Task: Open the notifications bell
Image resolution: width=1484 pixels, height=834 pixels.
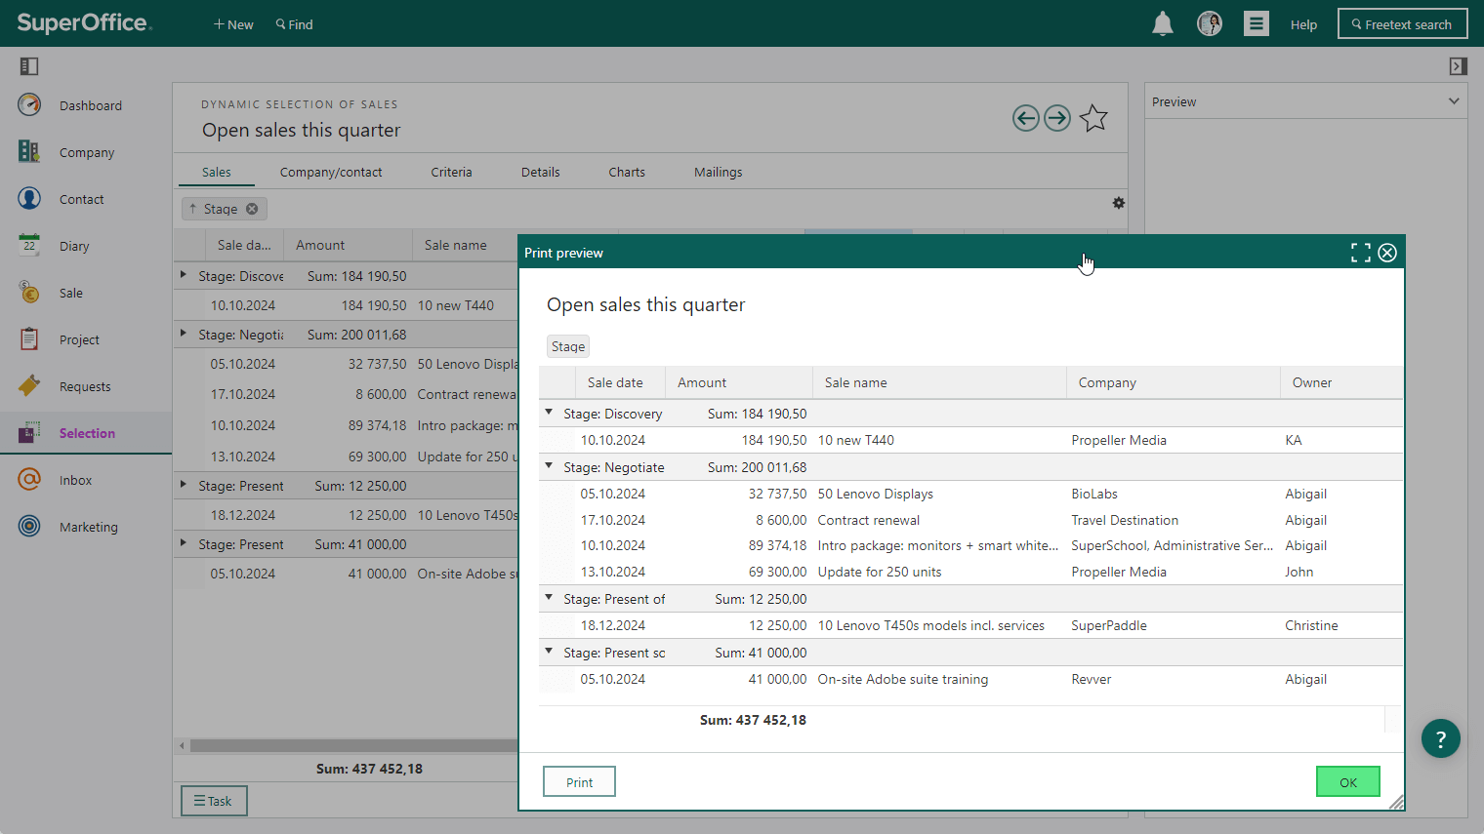Action: (1162, 24)
